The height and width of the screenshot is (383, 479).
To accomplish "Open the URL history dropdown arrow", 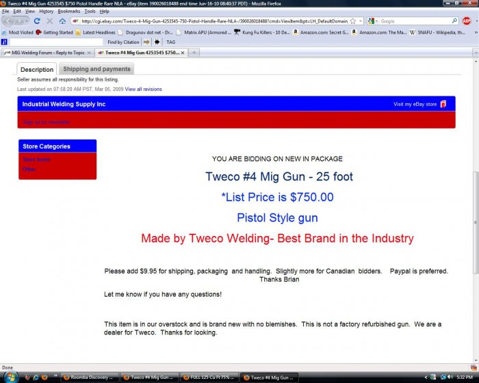I will click(361, 21).
